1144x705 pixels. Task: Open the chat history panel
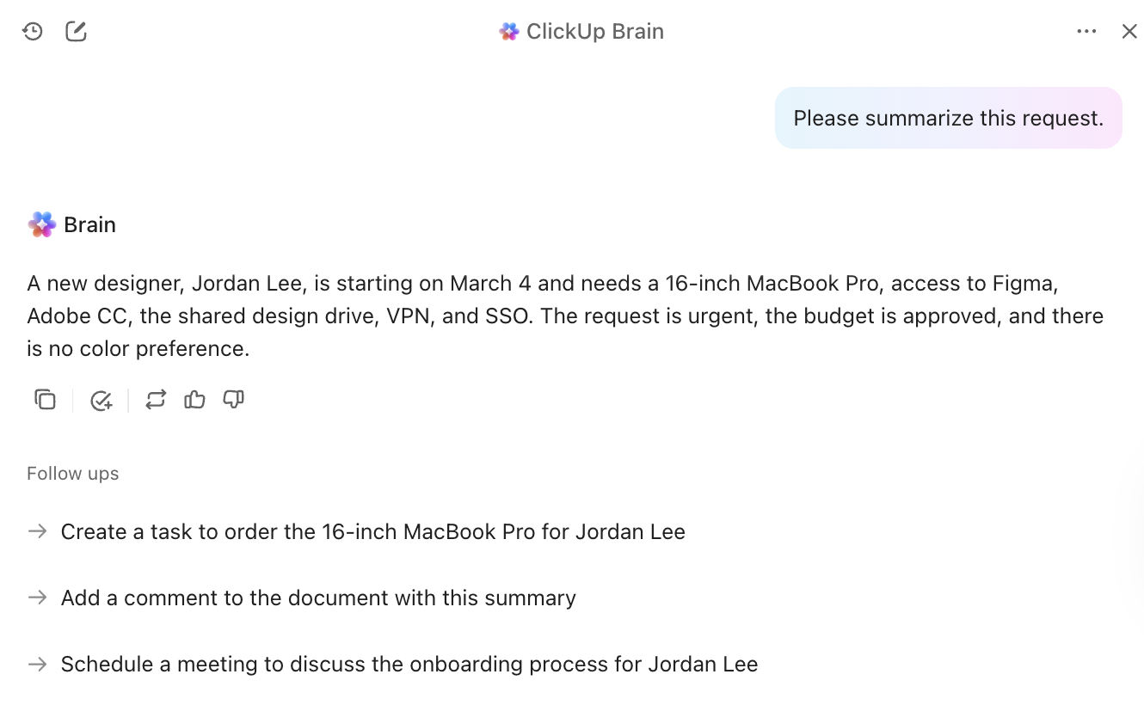pyautogui.click(x=32, y=31)
